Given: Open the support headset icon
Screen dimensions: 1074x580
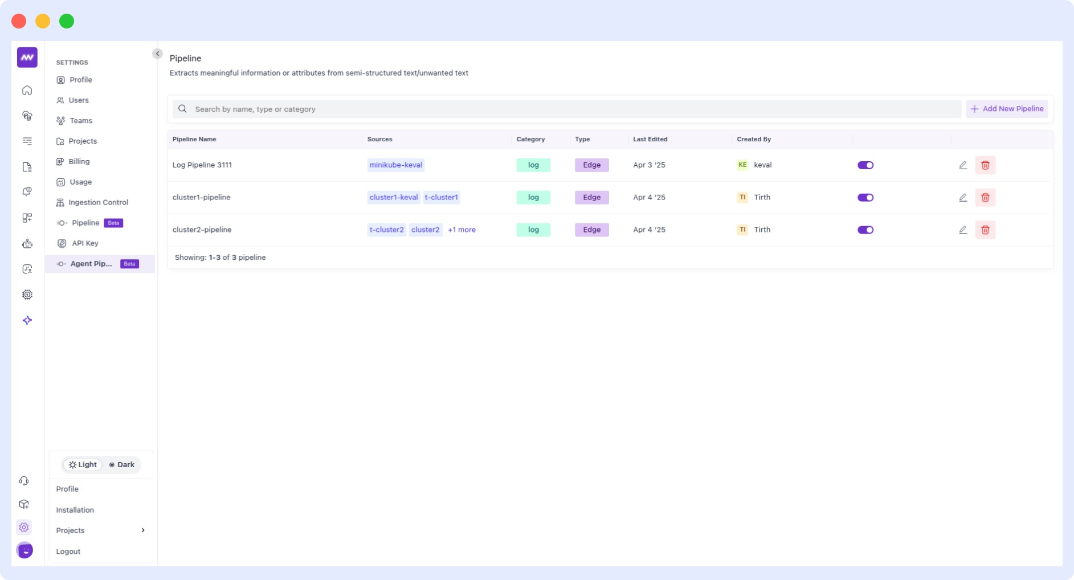Looking at the screenshot, I should point(24,481).
